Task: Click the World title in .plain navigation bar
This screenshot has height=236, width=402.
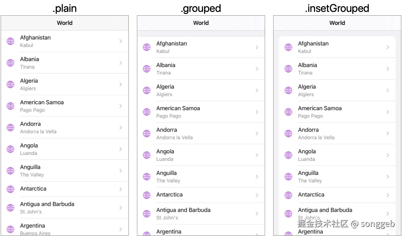Action: click(65, 23)
